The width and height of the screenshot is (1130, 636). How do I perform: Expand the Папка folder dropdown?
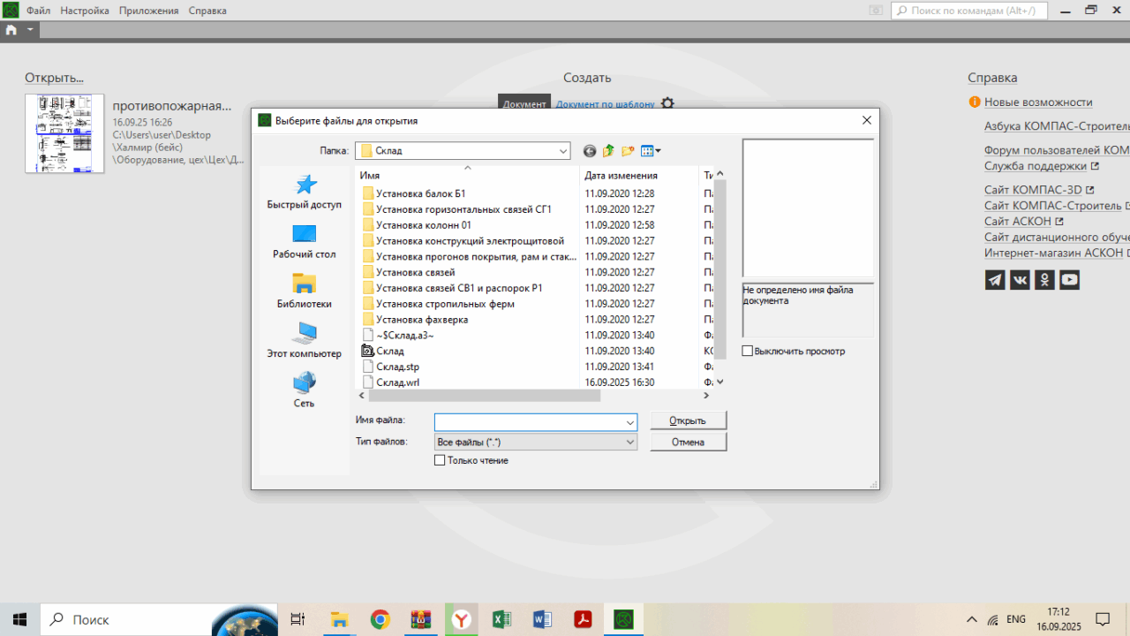tap(563, 151)
